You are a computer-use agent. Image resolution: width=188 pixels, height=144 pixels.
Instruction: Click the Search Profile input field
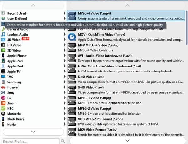pyautogui.click(x=30, y=141)
